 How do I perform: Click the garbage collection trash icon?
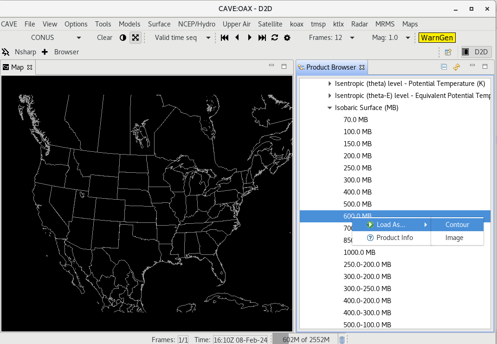(x=342, y=340)
